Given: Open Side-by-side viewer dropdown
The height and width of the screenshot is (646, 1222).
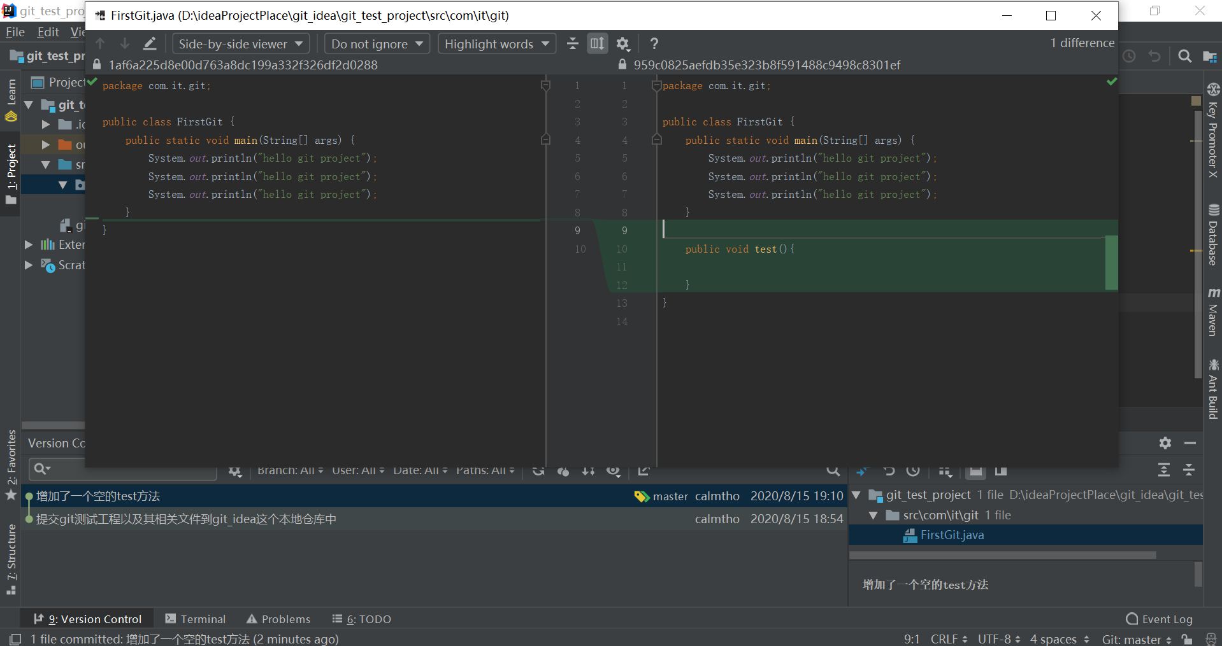Looking at the screenshot, I should coord(241,44).
